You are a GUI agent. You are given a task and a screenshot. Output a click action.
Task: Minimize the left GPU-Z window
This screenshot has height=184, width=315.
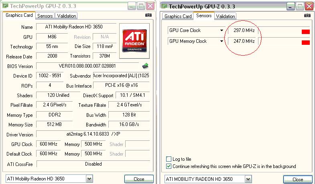coord(132,6)
